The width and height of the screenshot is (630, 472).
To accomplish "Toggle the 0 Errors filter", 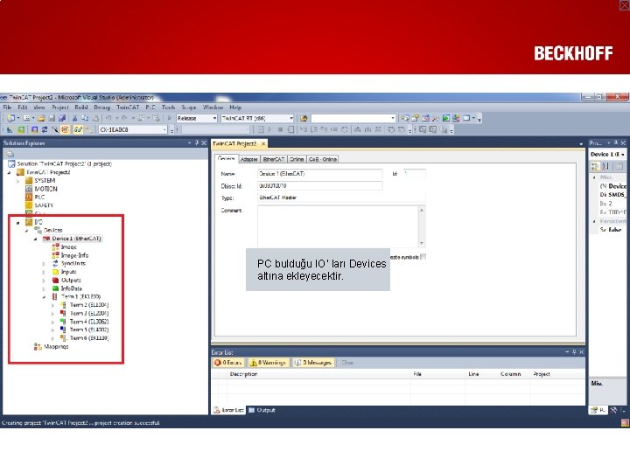I will (228, 363).
